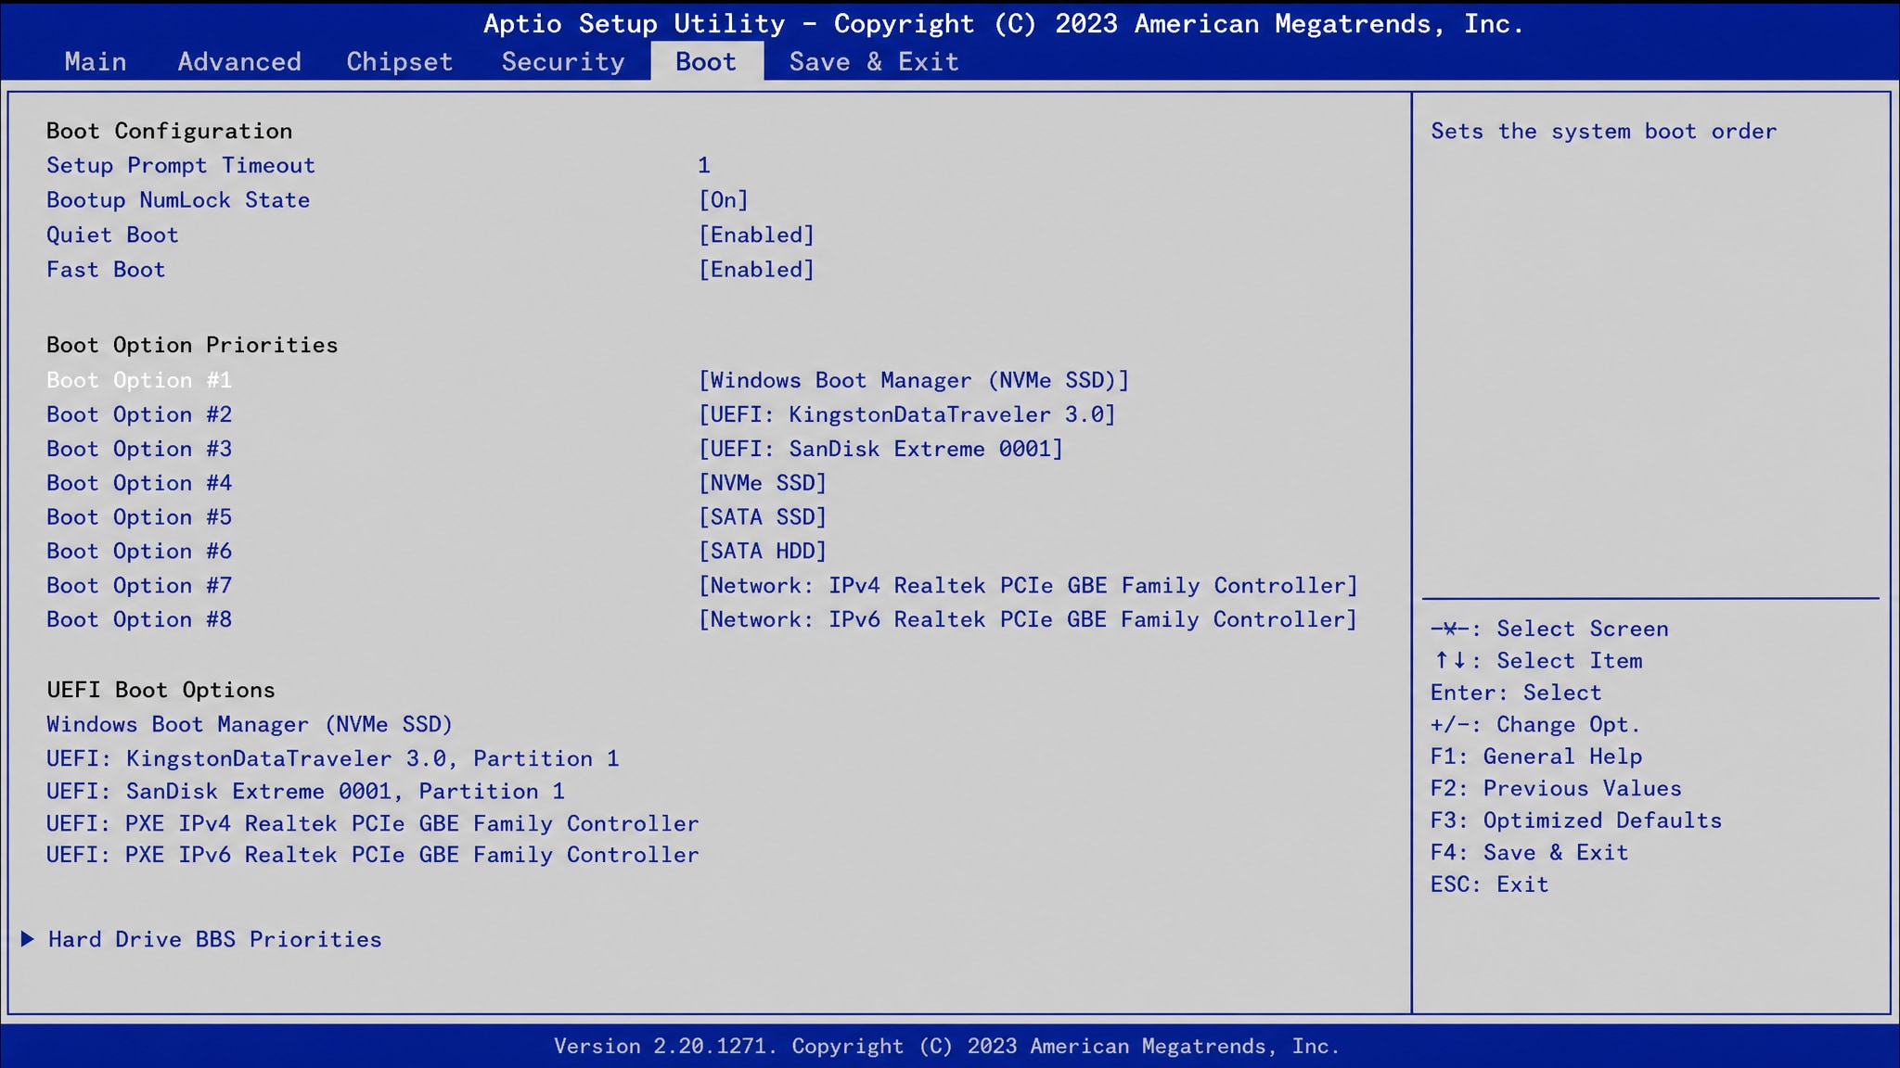This screenshot has height=1068, width=1900.
Task: Select the Bootup NumLock State label
Action: point(178,200)
